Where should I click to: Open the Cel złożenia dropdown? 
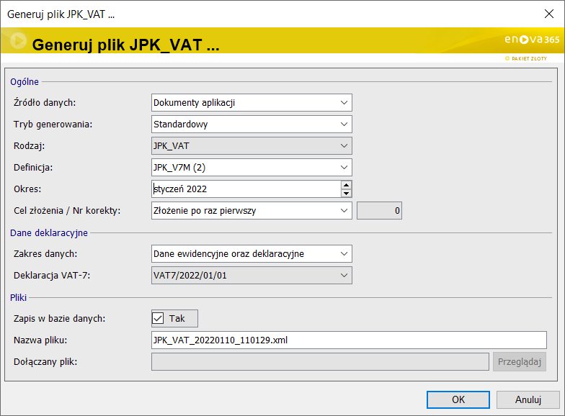point(344,211)
